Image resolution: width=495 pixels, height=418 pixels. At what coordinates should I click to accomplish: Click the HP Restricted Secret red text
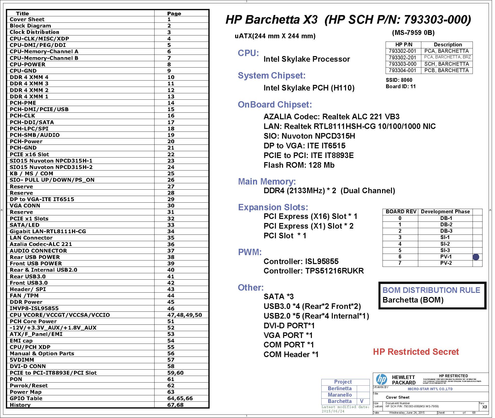click(416, 352)
